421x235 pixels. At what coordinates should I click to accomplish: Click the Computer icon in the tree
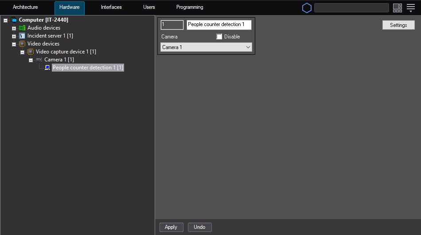13,20
